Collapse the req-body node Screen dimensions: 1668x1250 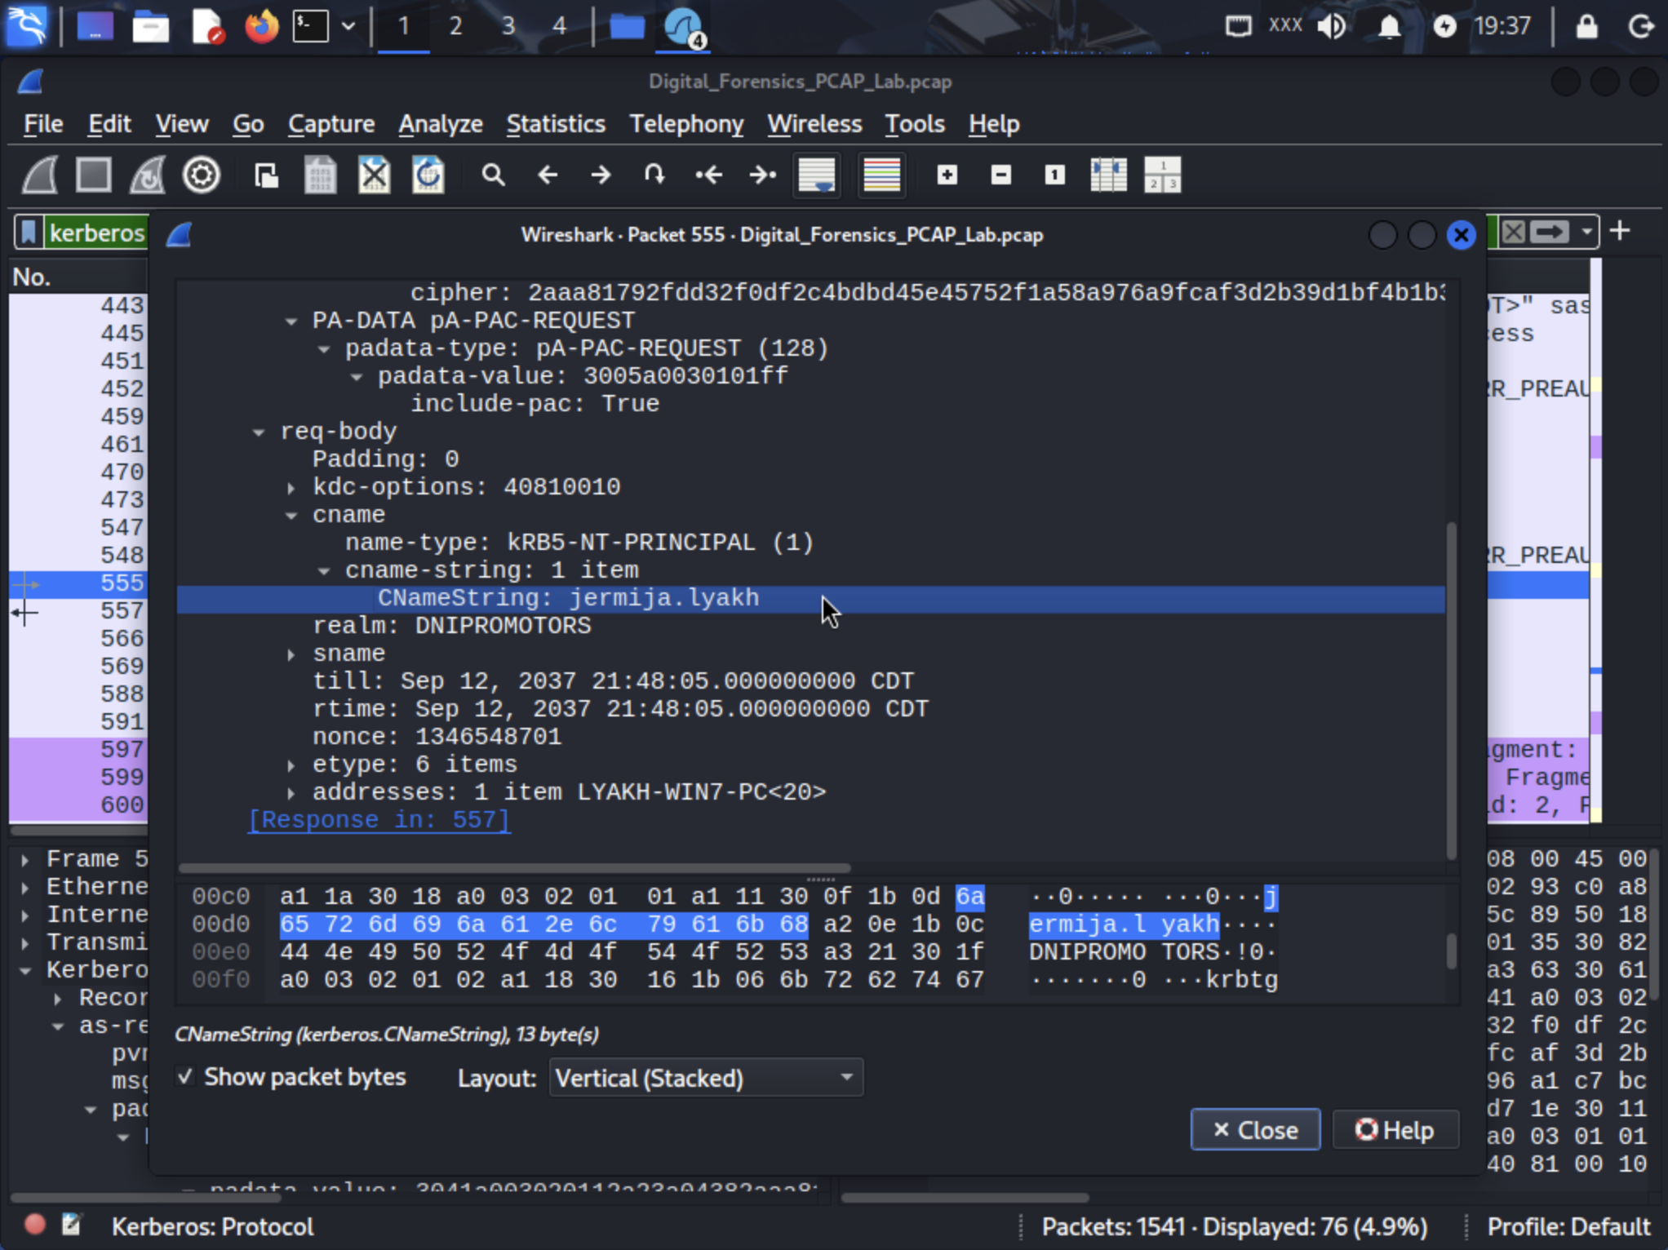259,432
